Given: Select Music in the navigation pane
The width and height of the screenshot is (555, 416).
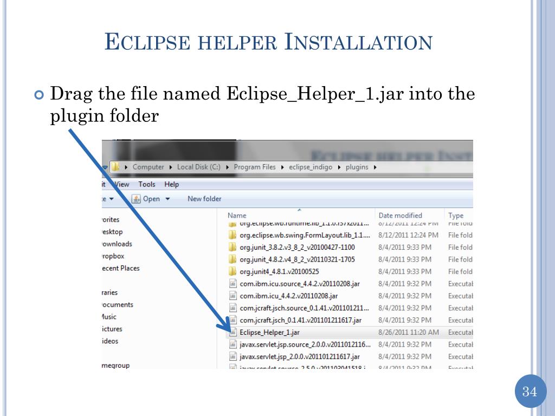Looking at the screenshot, I should pyautogui.click(x=109, y=316).
